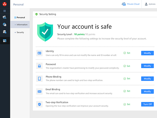Click the Email Binding envelope icon
This screenshot has width=157, height=118.
39,91
